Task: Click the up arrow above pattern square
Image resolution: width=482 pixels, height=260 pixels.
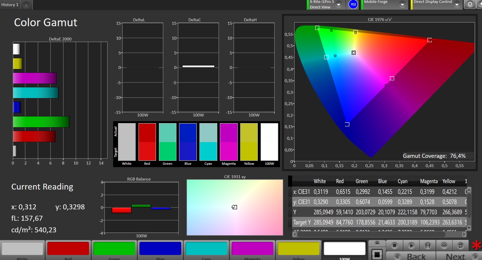Action: click(377, 243)
